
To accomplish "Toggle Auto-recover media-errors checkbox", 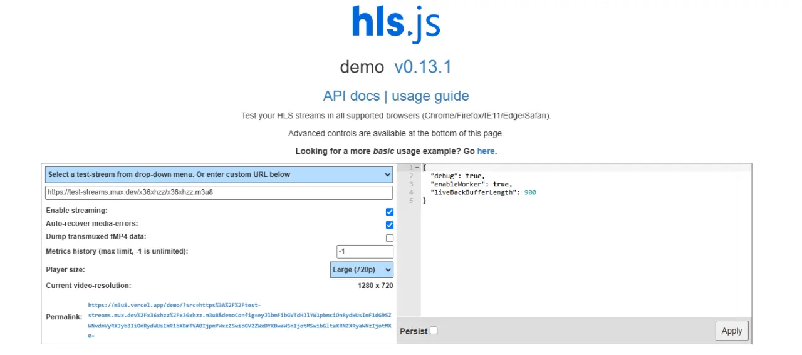I will (x=390, y=225).
